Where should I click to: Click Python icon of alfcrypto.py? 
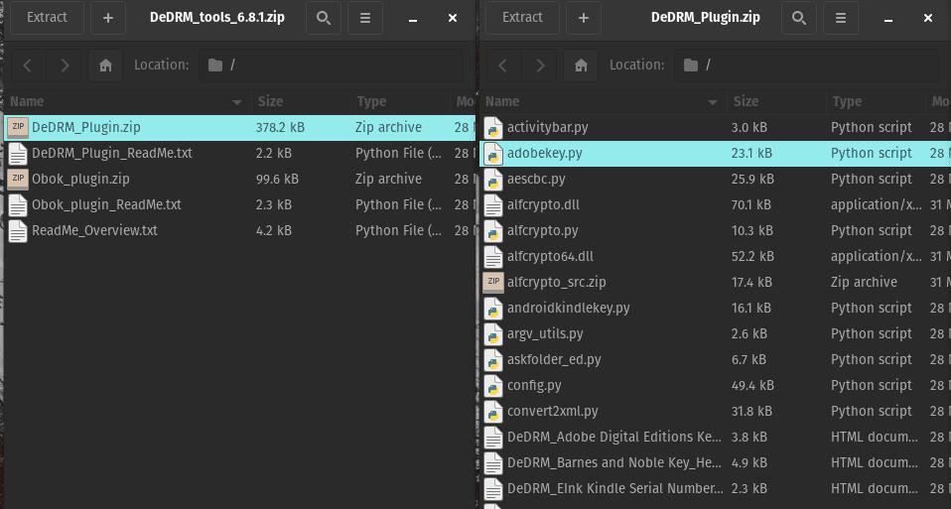point(493,231)
